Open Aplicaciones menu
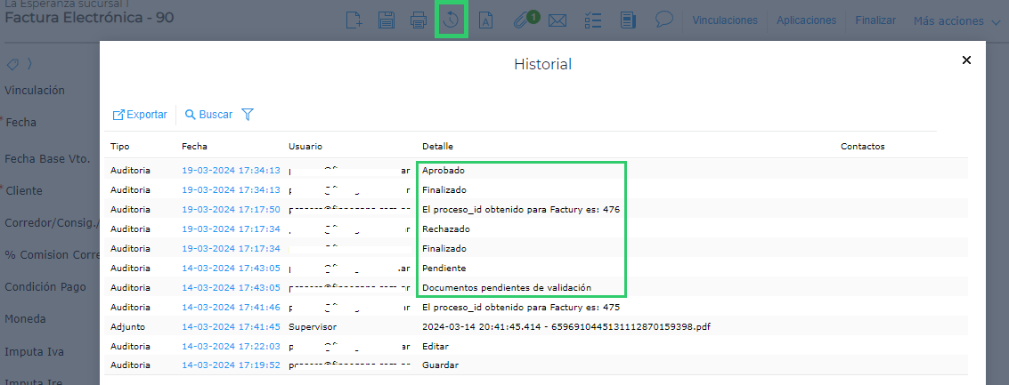The image size is (1009, 385). 806,20
